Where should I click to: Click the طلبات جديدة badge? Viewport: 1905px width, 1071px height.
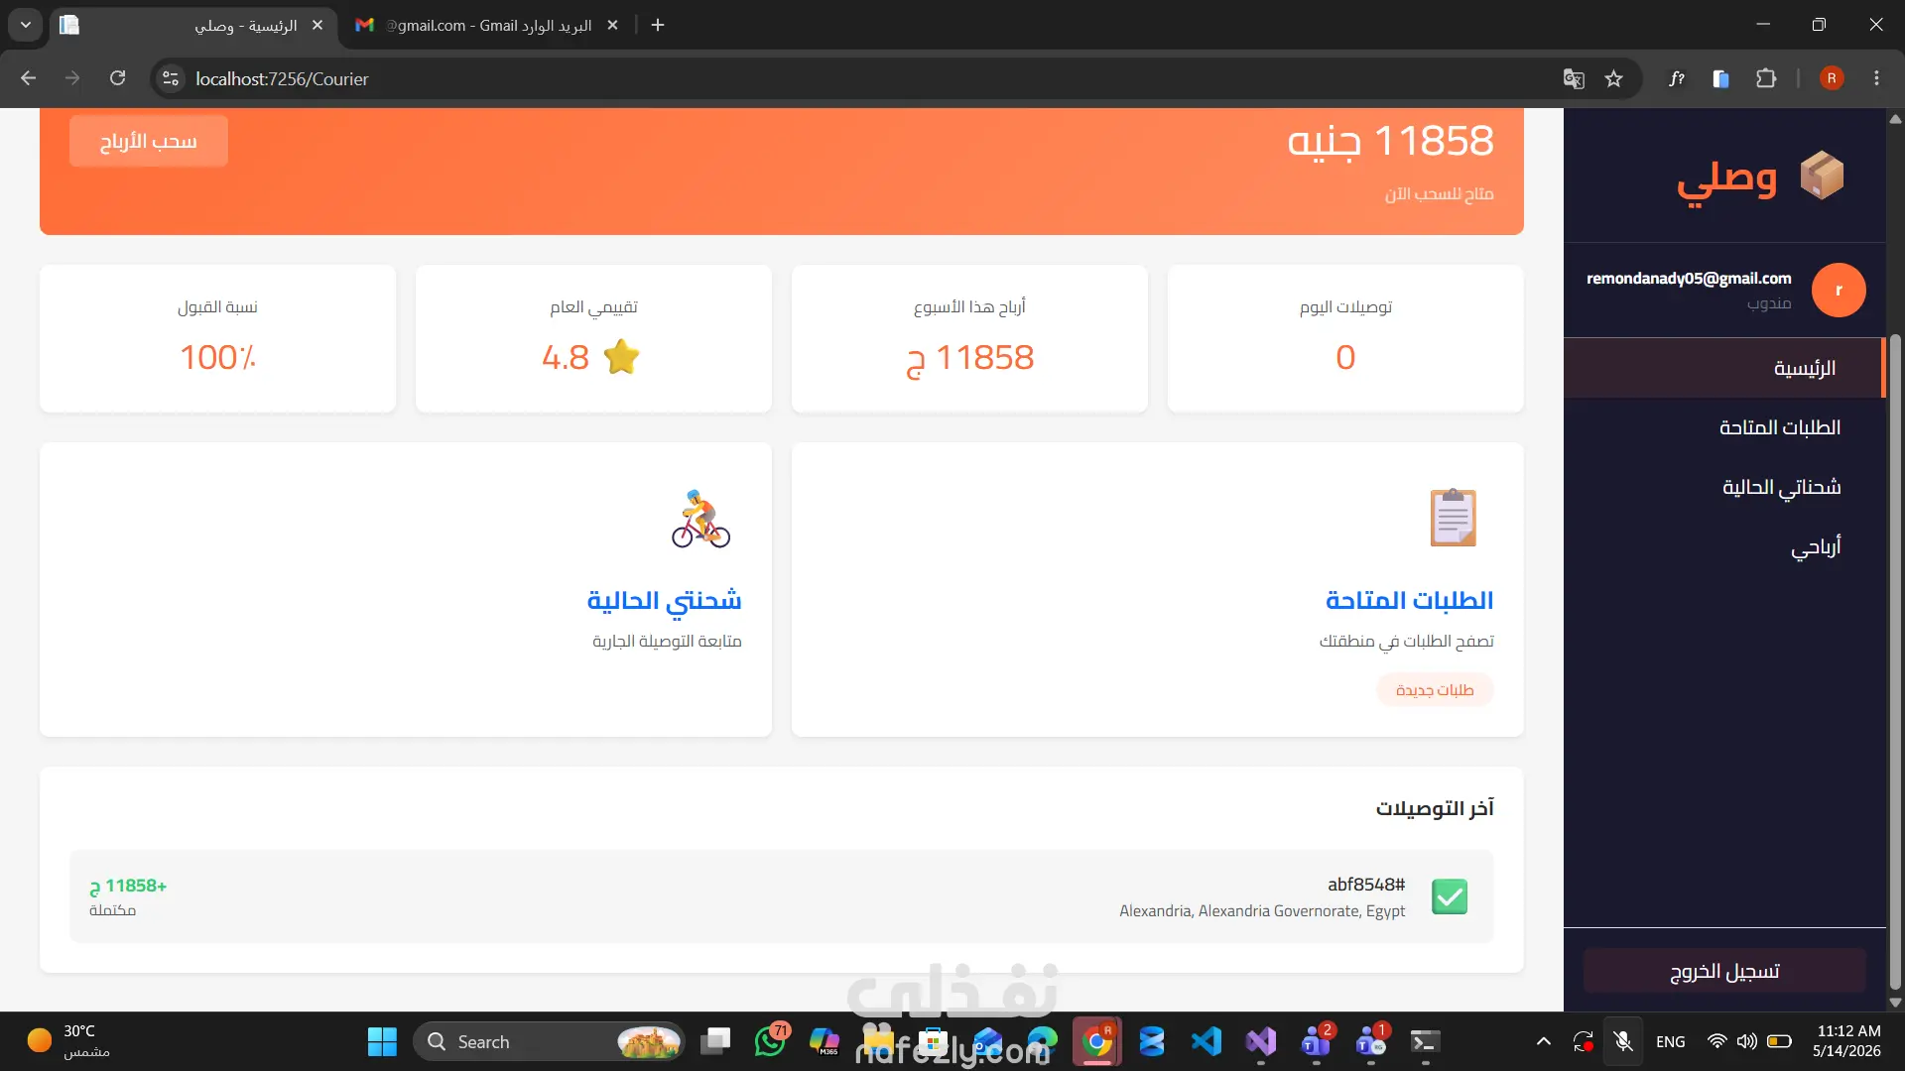(x=1435, y=690)
